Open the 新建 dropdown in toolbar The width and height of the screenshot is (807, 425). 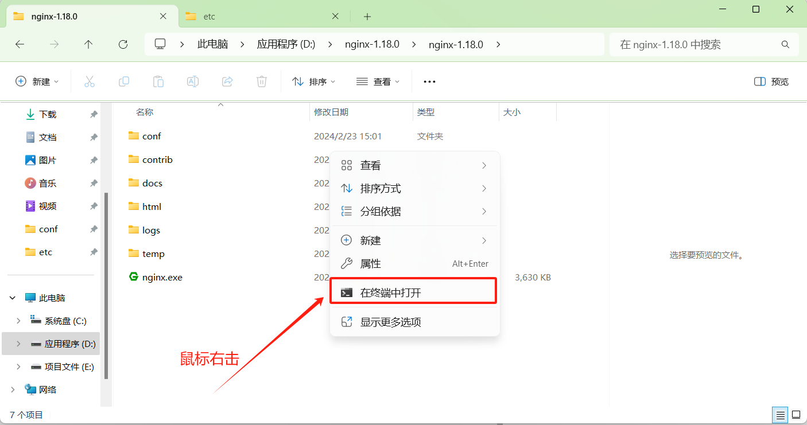tap(37, 81)
